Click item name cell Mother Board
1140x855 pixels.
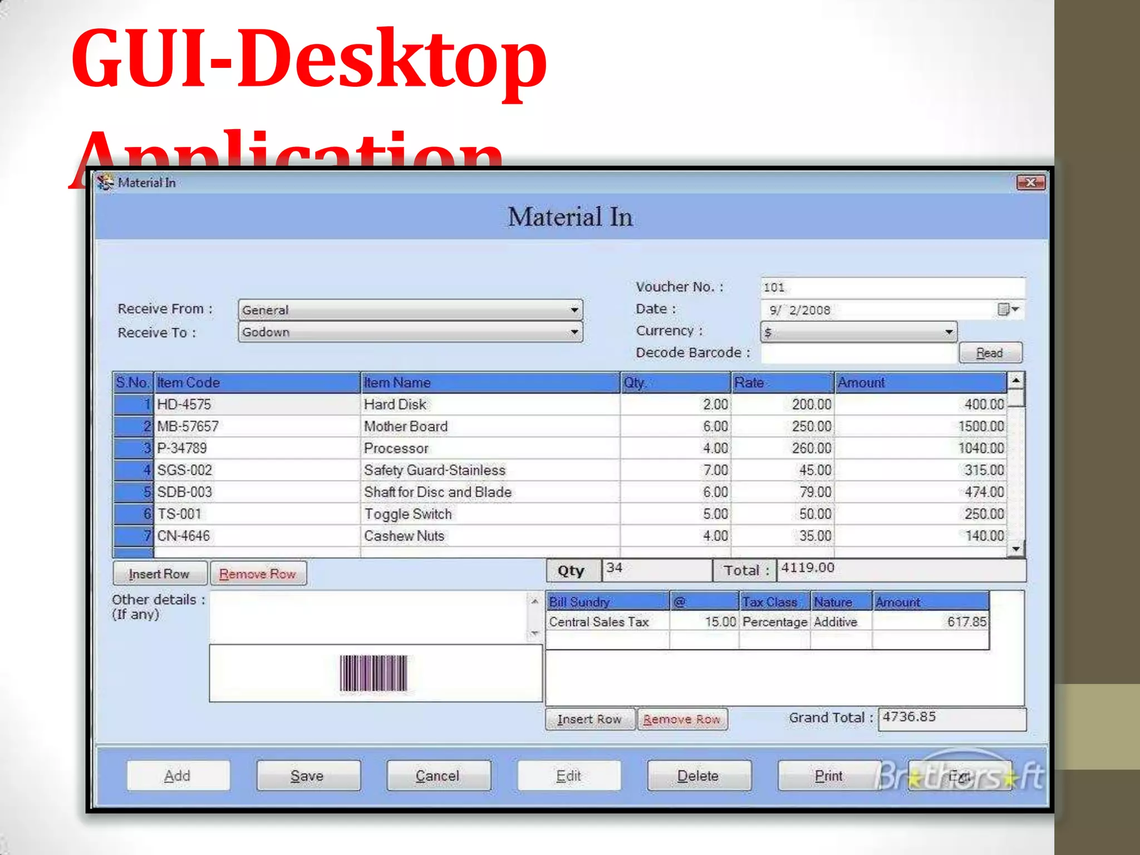[x=490, y=426]
